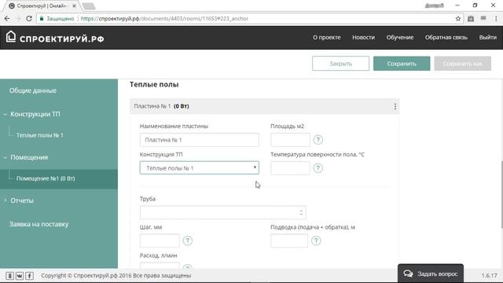Collapse the Помещения sidebar section
Viewport: 503px width, 283px height.
click(x=6, y=157)
